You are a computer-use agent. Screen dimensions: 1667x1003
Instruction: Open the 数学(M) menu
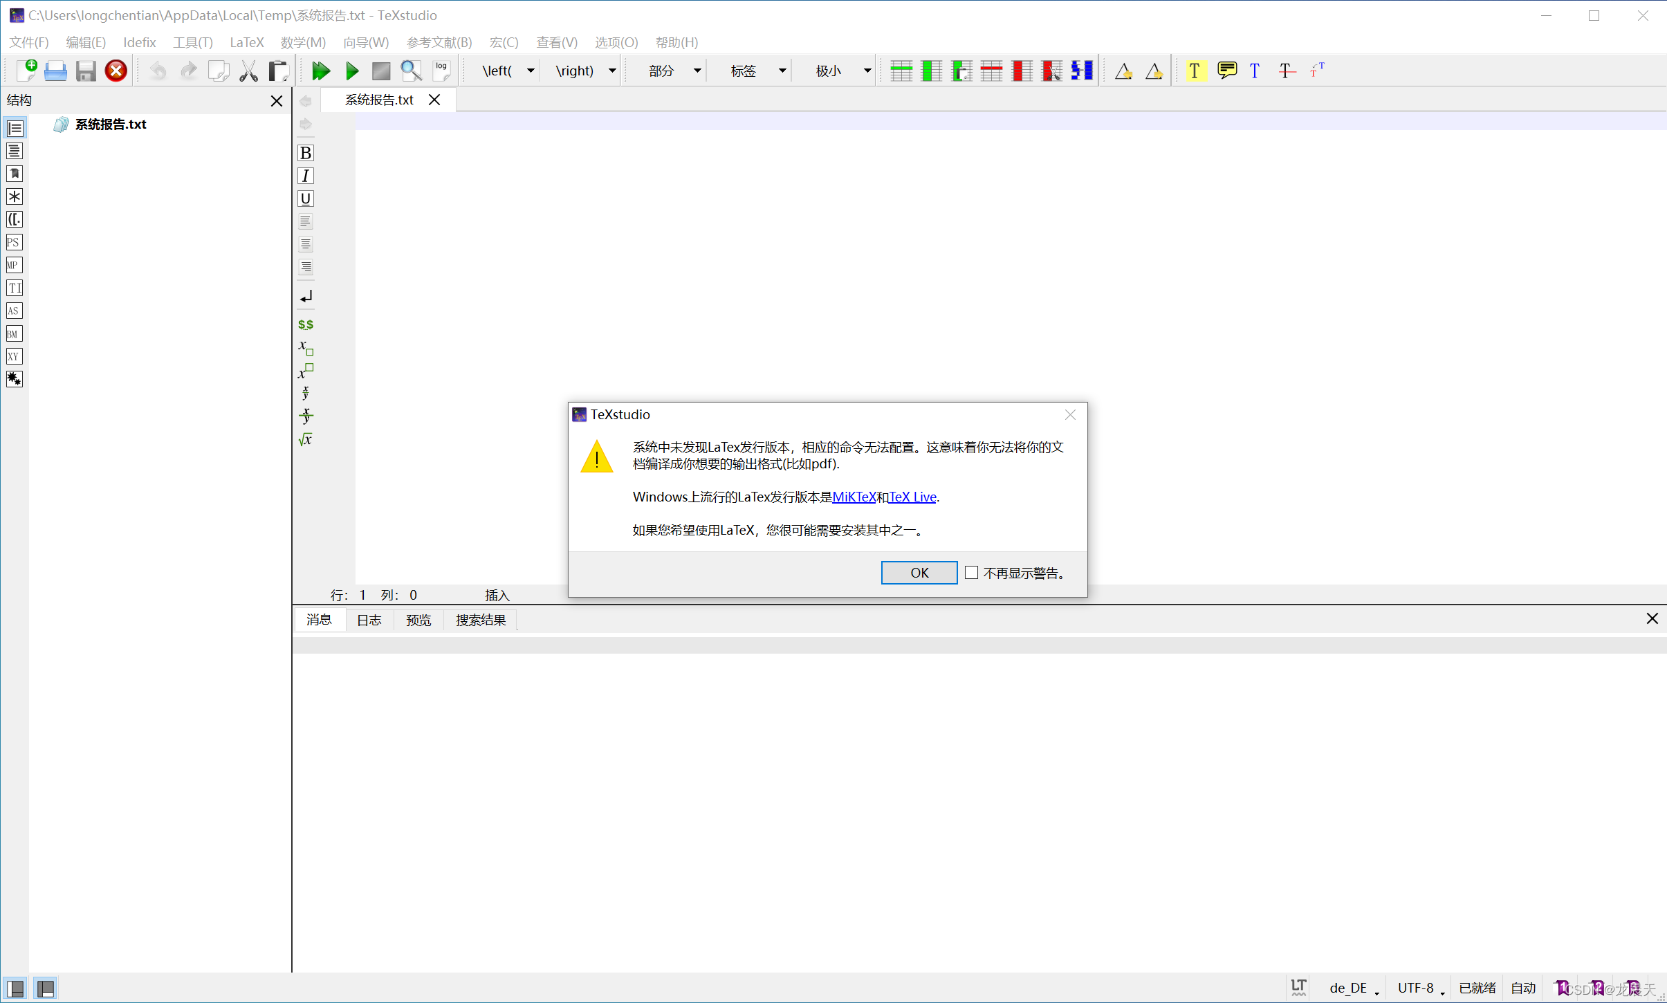click(x=303, y=42)
